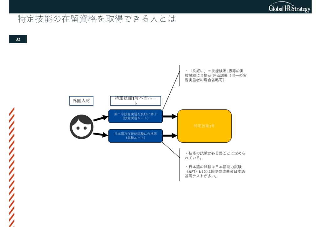Image resolution: width=321 pixels, height=227 pixels.
Task: Click the blue 第二号技能実習を良好に修了 box
Action: (x=135, y=116)
